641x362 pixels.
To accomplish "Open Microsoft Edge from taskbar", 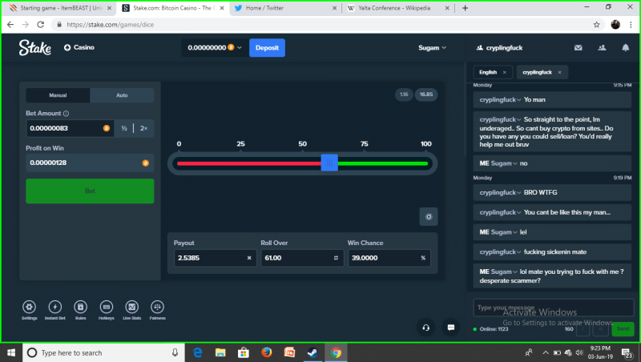I will tap(197, 352).
